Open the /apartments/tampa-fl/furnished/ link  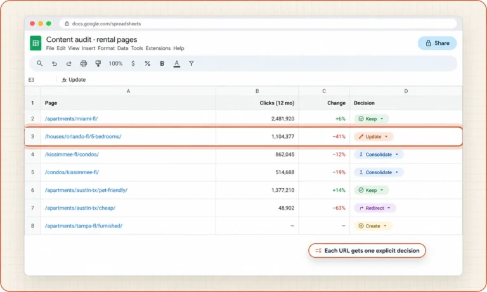pyautogui.click(x=84, y=226)
